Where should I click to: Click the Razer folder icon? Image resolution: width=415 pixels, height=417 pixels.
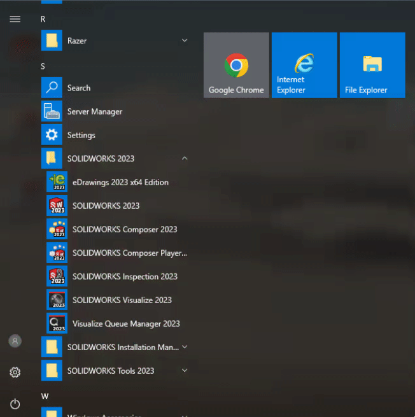point(52,40)
